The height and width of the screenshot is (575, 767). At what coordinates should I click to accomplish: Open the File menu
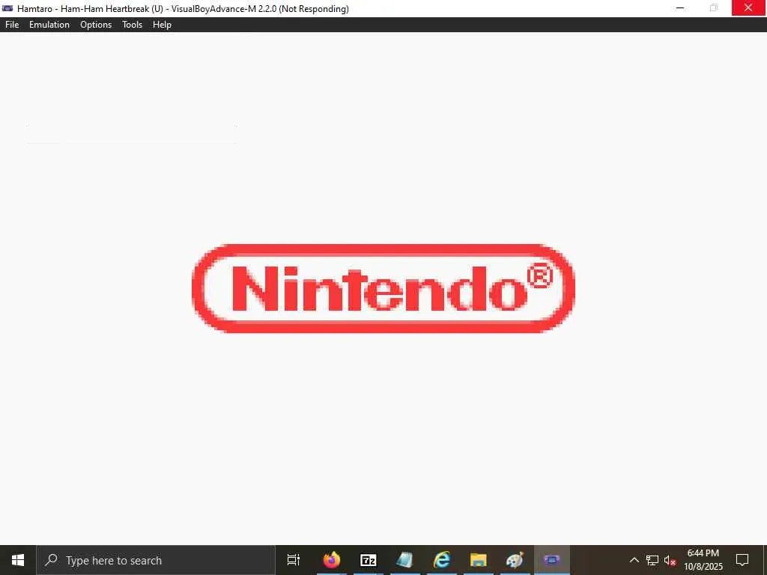coord(12,25)
